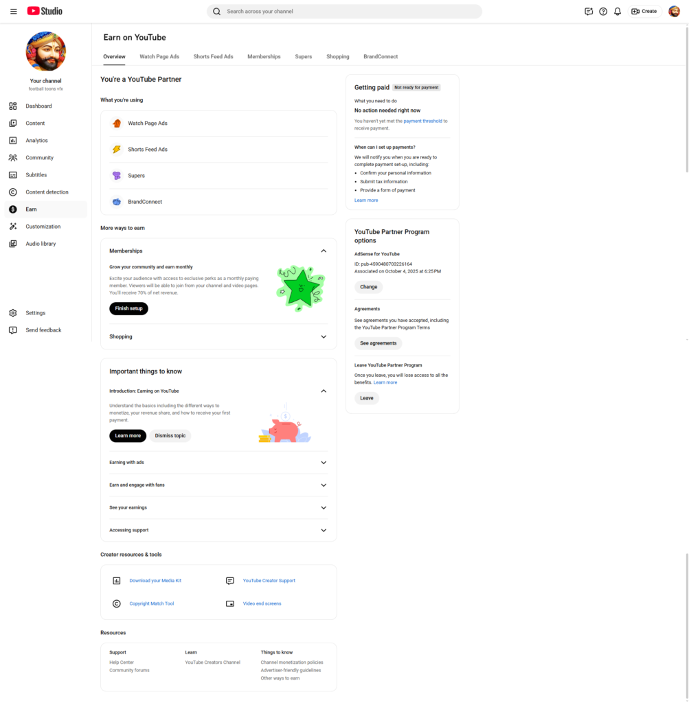Viewport: 689px width, 703px height.
Task: Expand the See your earnings topic
Action: click(x=324, y=508)
